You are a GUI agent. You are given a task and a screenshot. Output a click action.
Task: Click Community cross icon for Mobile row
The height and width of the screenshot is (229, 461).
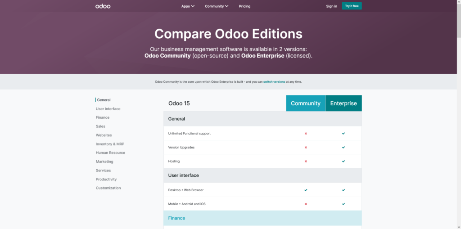[306, 204]
